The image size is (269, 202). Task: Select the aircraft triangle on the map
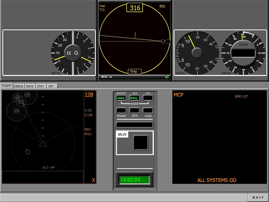point(43,144)
